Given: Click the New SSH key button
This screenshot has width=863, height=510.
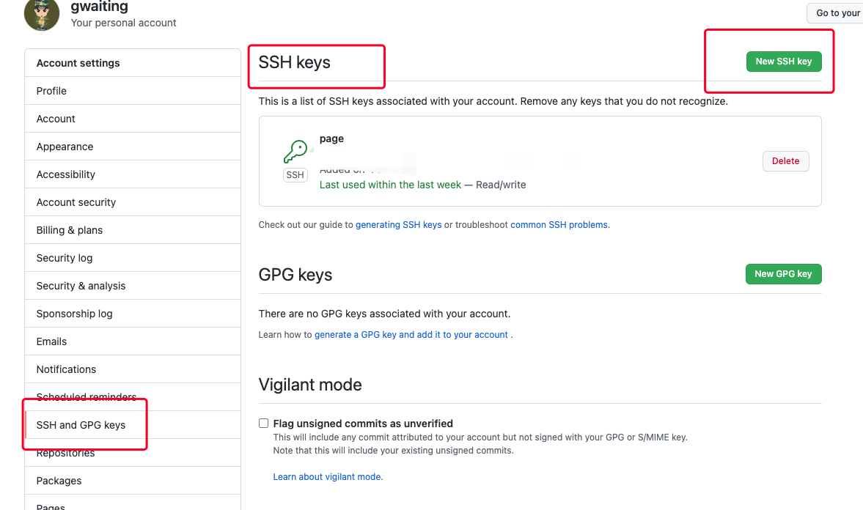Looking at the screenshot, I should (x=784, y=62).
